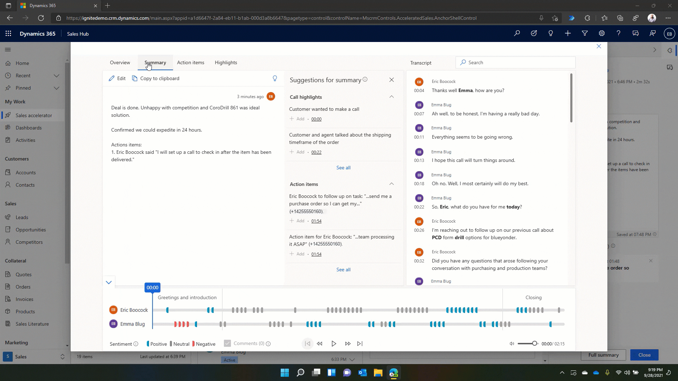The height and width of the screenshot is (381, 678).
Task: Open the Accounts page
Action: [x=25, y=172]
